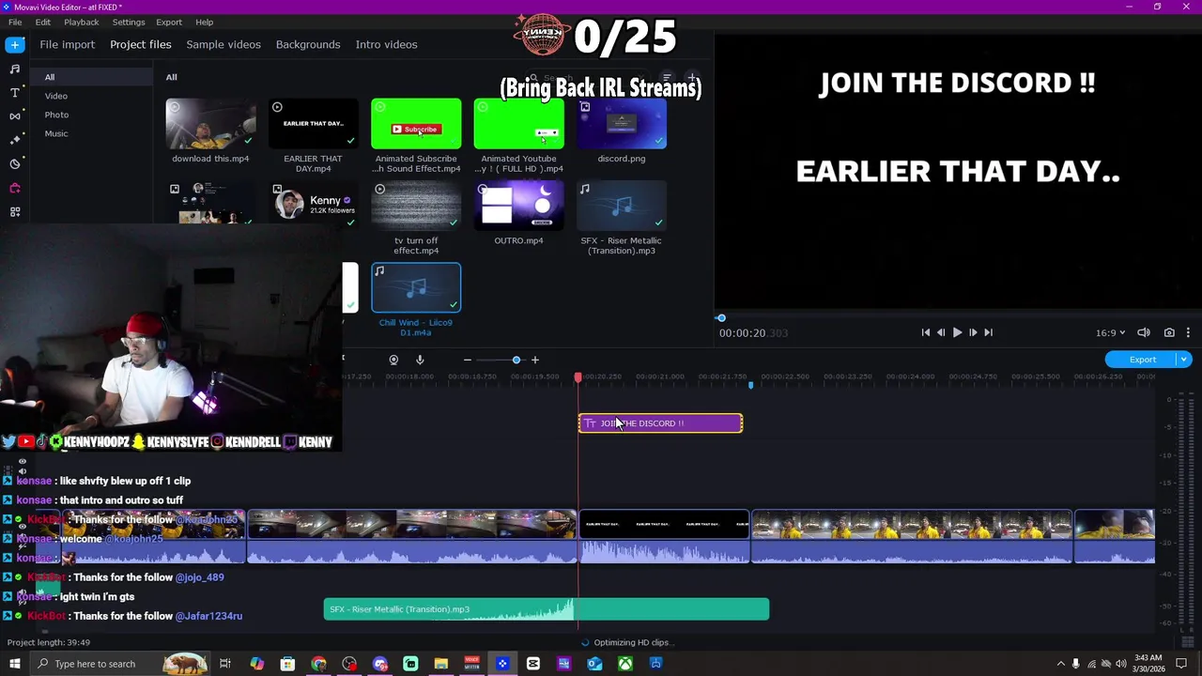The height and width of the screenshot is (676, 1202).
Task: Take a snapshot with the camera icon
Action: pyautogui.click(x=1169, y=332)
